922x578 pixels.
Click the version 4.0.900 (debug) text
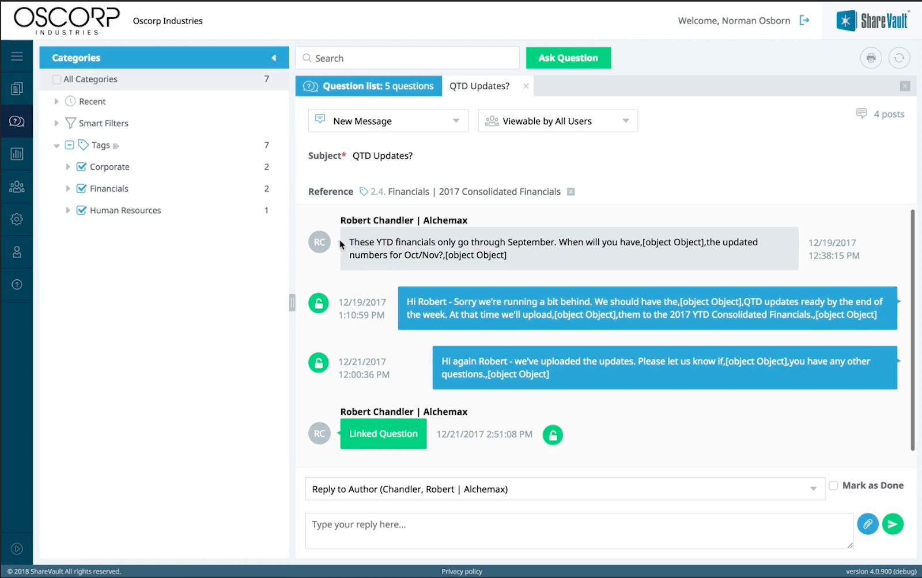(x=881, y=571)
